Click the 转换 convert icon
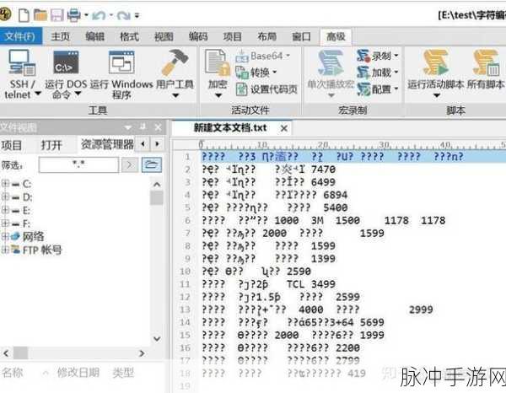The image size is (506, 393). (x=242, y=73)
